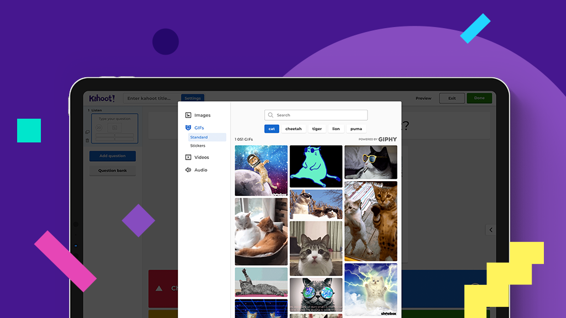Image resolution: width=566 pixels, height=318 pixels.
Task: Open the Images media category
Action: tap(202, 115)
